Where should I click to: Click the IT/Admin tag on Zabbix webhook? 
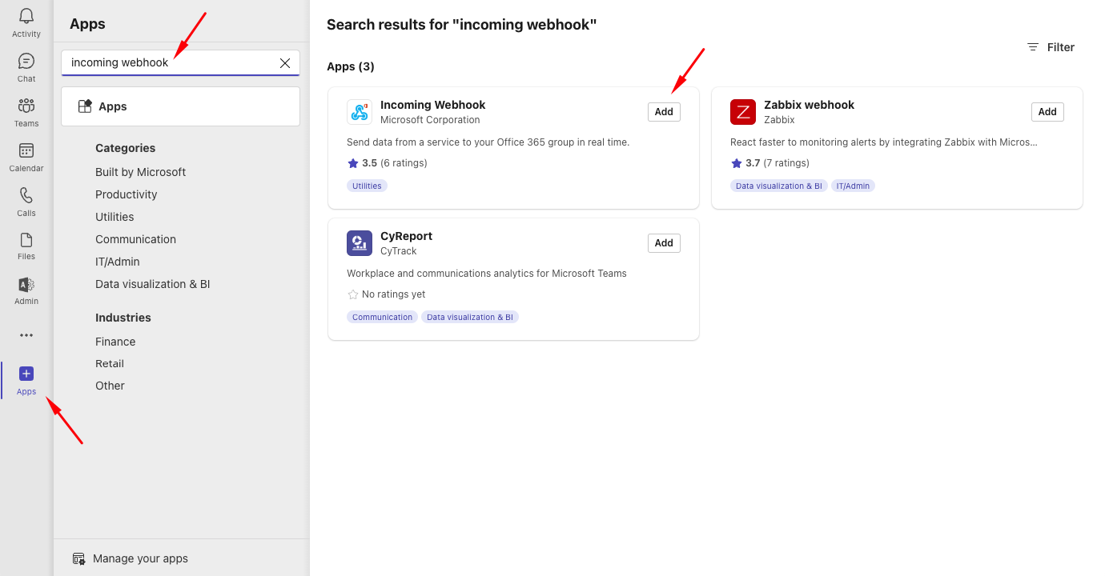coord(854,186)
